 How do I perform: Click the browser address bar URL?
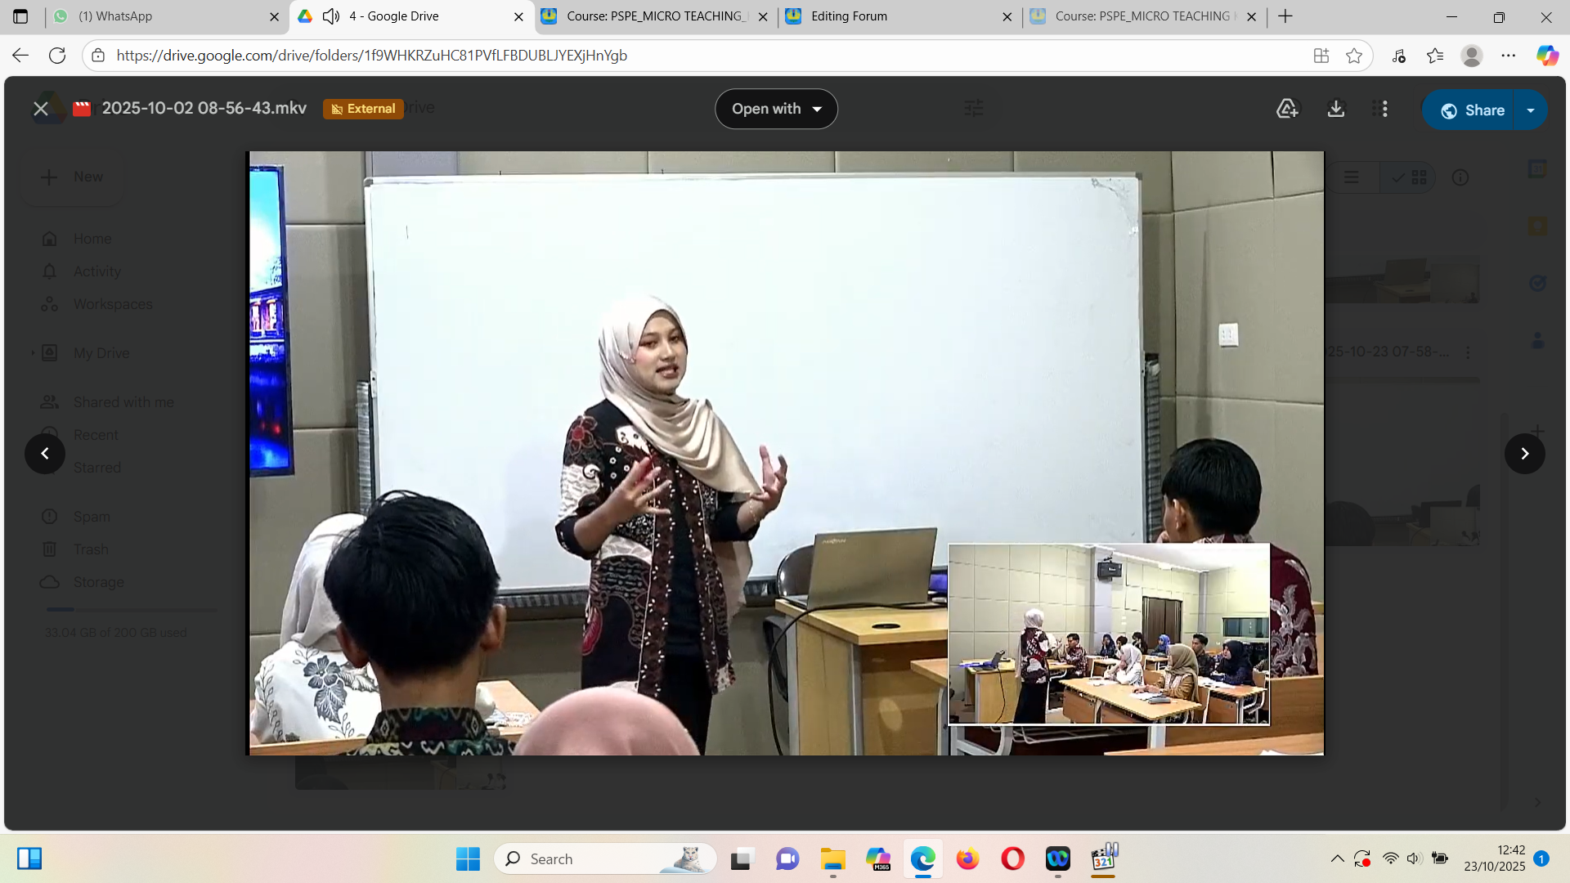tap(372, 56)
